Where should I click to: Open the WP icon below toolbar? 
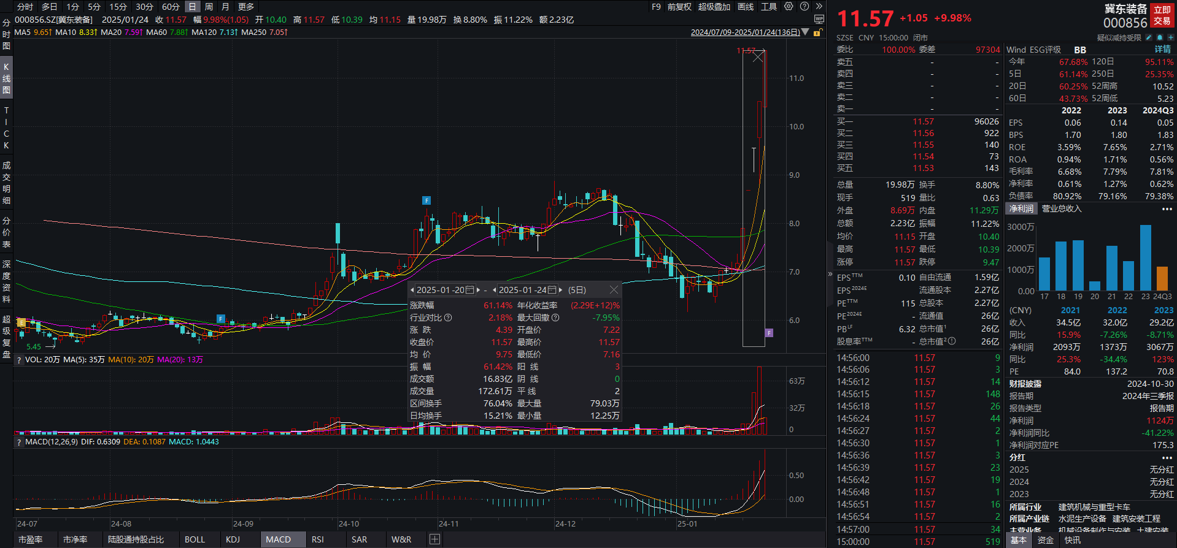tap(819, 19)
